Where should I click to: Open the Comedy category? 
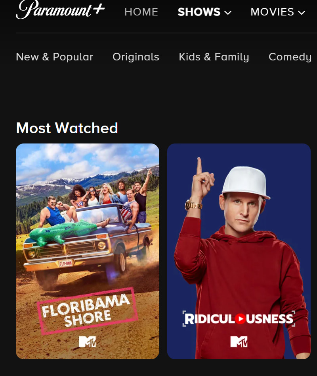tap(290, 57)
